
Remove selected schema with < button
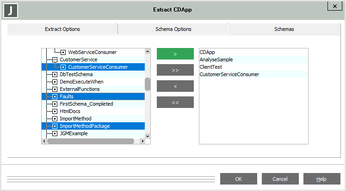(x=175, y=86)
